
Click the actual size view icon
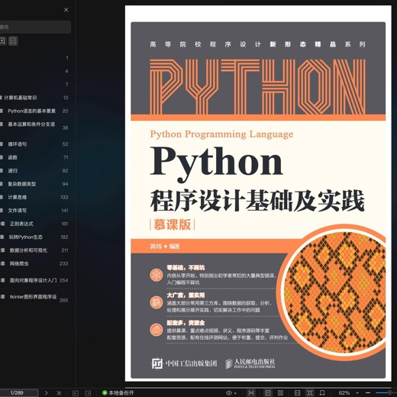297,393
